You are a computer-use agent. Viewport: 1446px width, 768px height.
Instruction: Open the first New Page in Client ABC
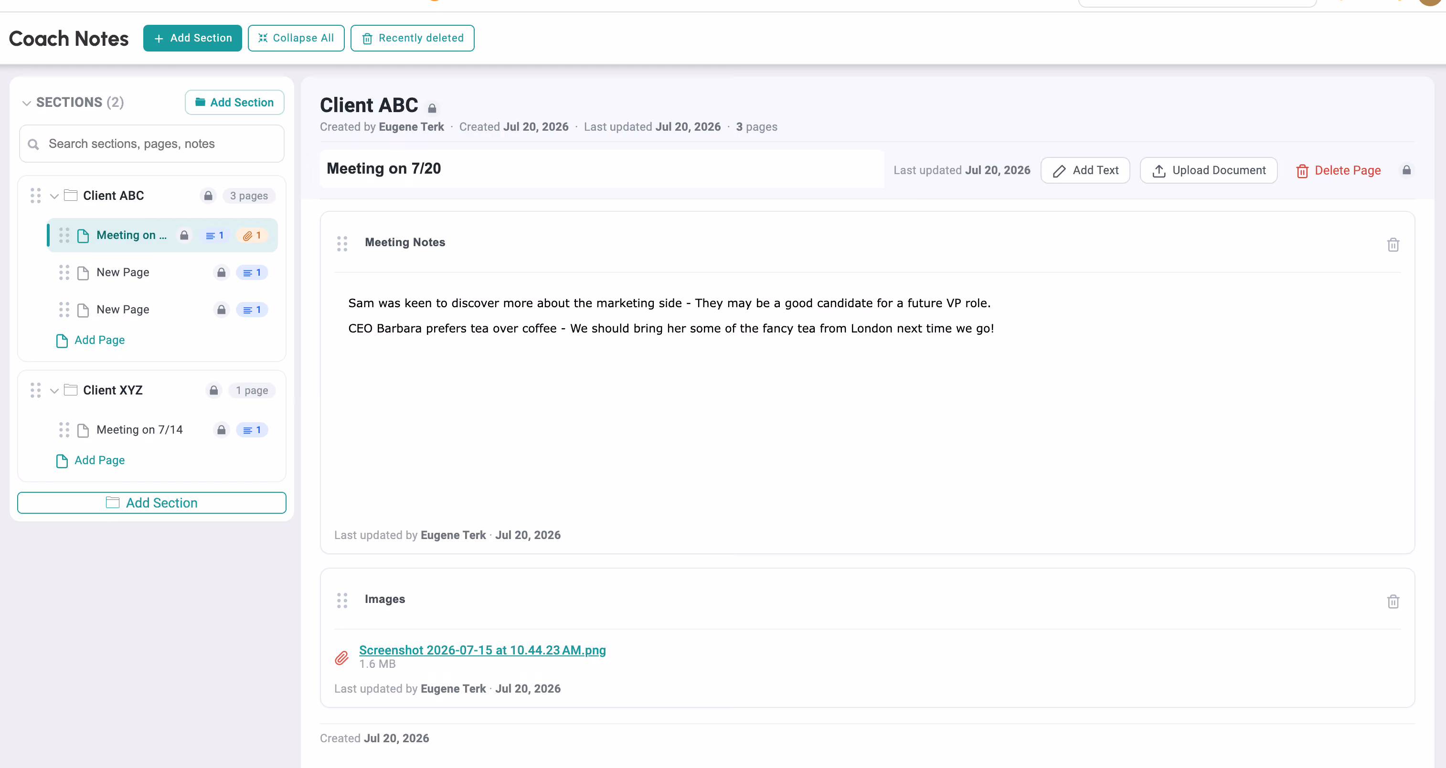pyautogui.click(x=123, y=272)
